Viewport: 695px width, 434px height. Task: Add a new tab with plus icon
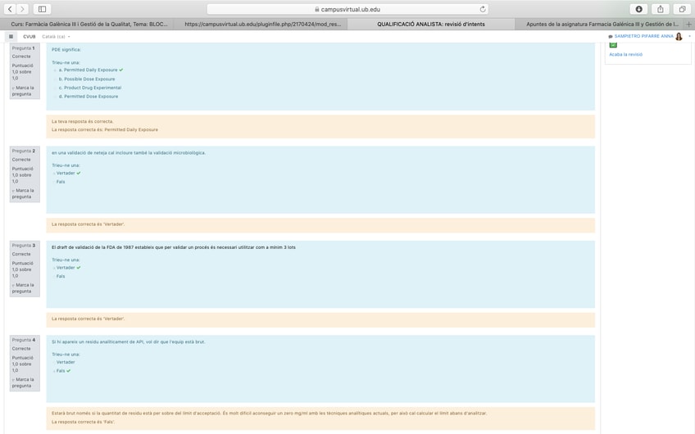pyautogui.click(x=688, y=25)
